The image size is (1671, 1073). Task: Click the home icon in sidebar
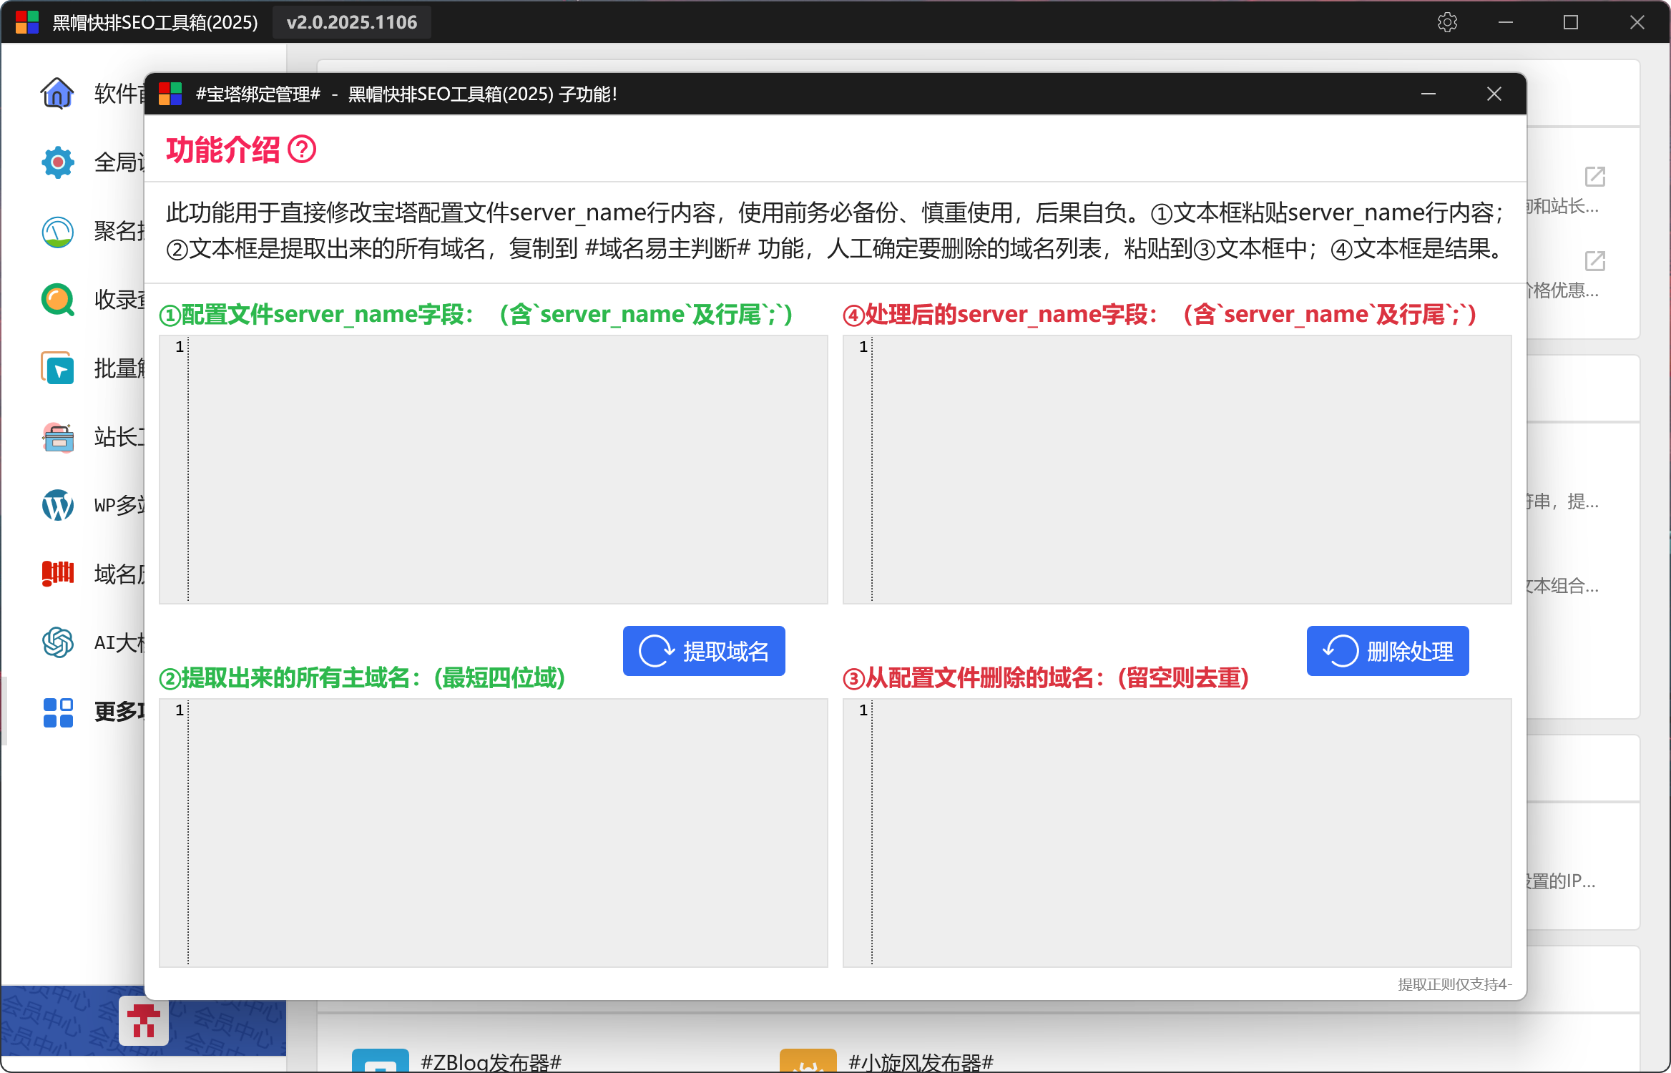tap(57, 93)
